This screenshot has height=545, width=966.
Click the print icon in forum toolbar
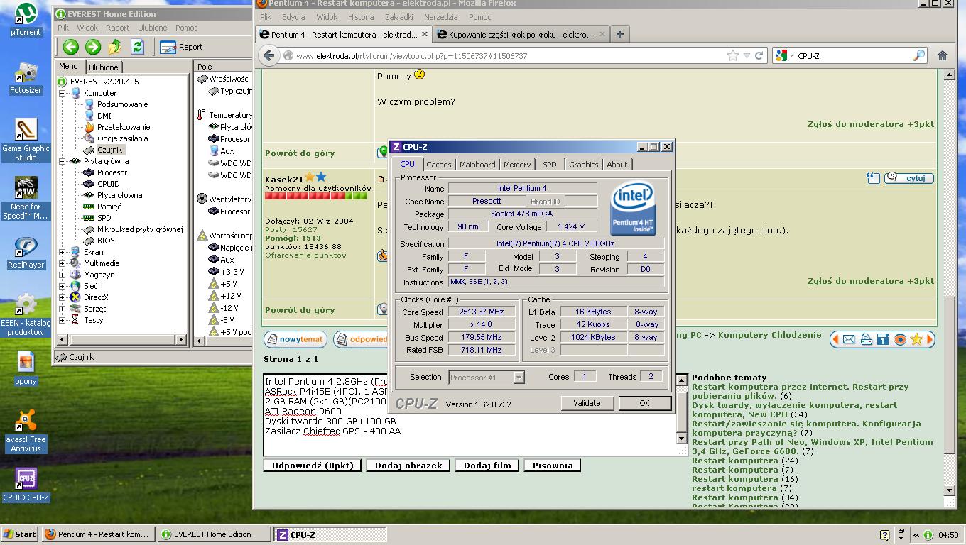pos(866,340)
